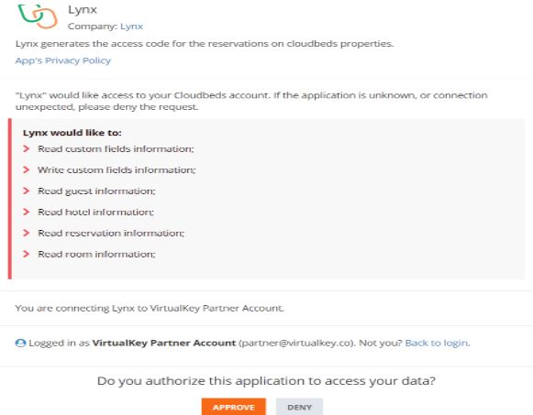Follow the Back to login link

click(437, 343)
